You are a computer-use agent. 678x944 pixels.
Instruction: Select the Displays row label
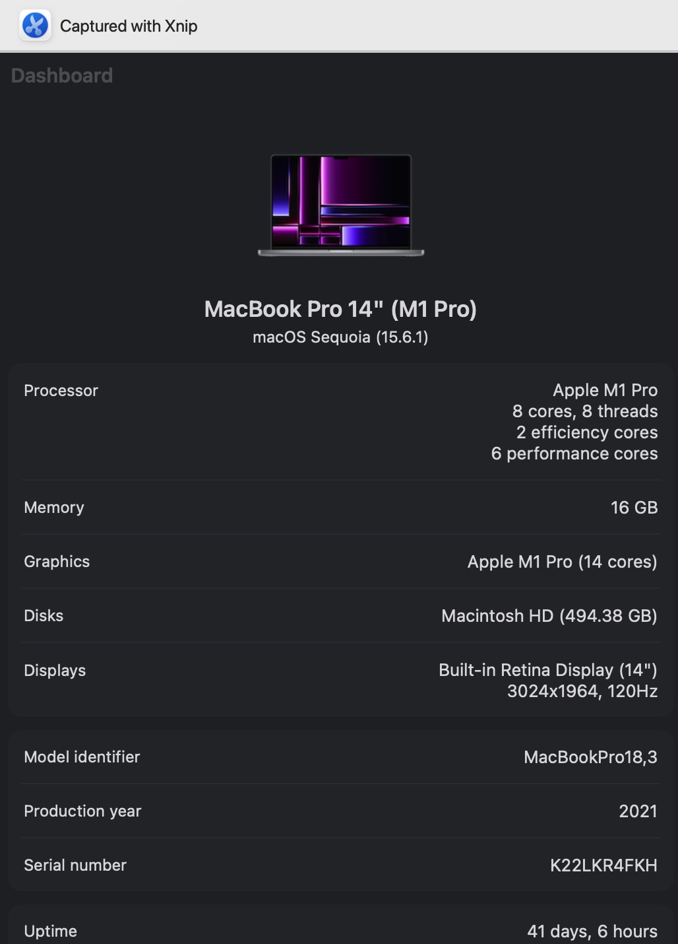55,671
